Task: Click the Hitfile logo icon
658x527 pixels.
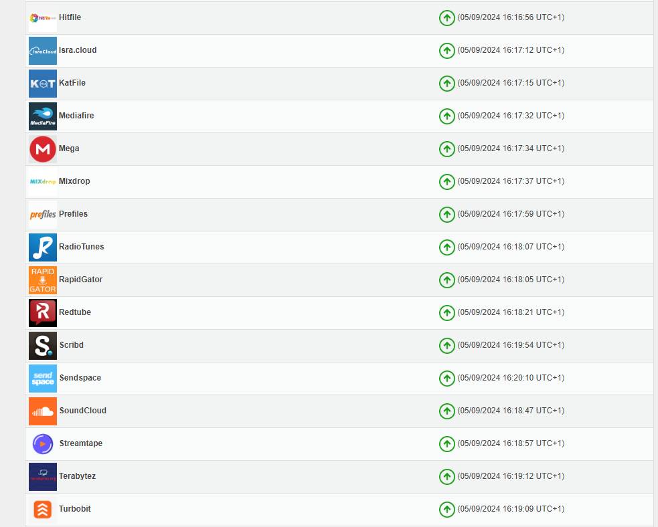Action: [x=43, y=18]
